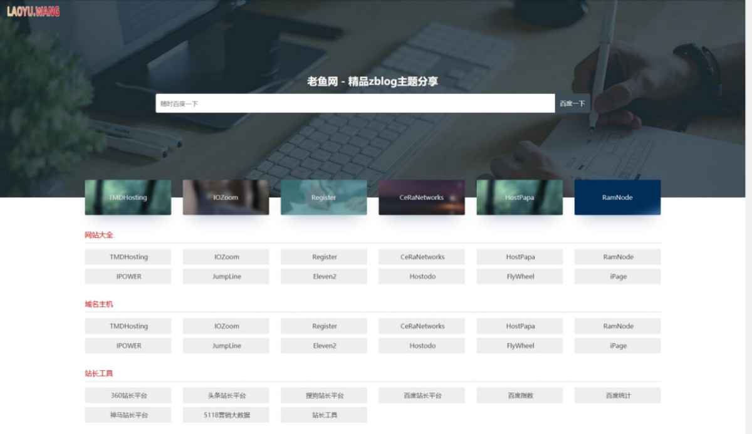Click the HostPapa thumbnail card
Image resolution: width=752 pixels, height=434 pixels.
[x=520, y=197]
